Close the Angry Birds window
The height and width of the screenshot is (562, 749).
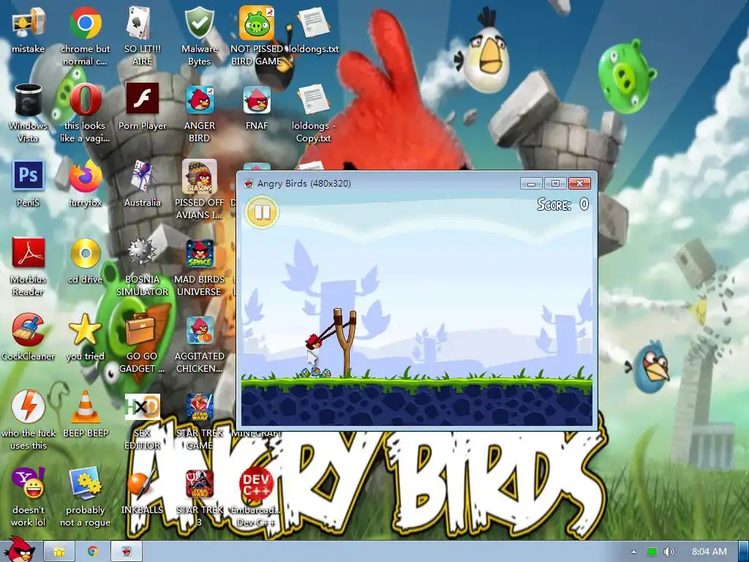point(579,184)
